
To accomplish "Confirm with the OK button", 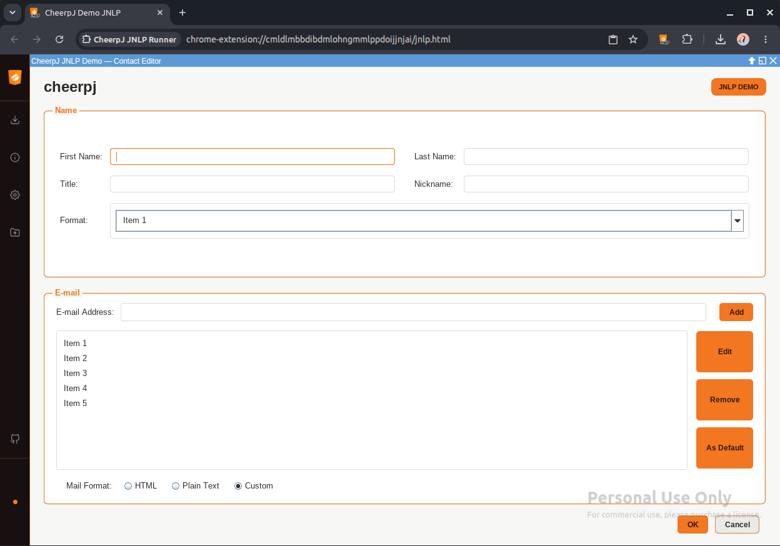I will coord(692,525).
